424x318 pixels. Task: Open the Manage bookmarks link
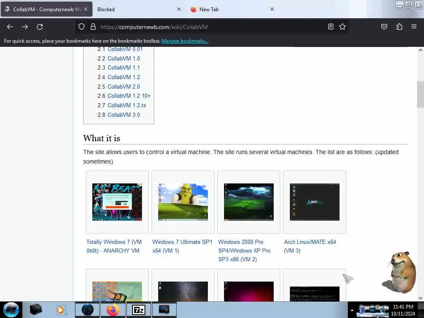click(185, 41)
